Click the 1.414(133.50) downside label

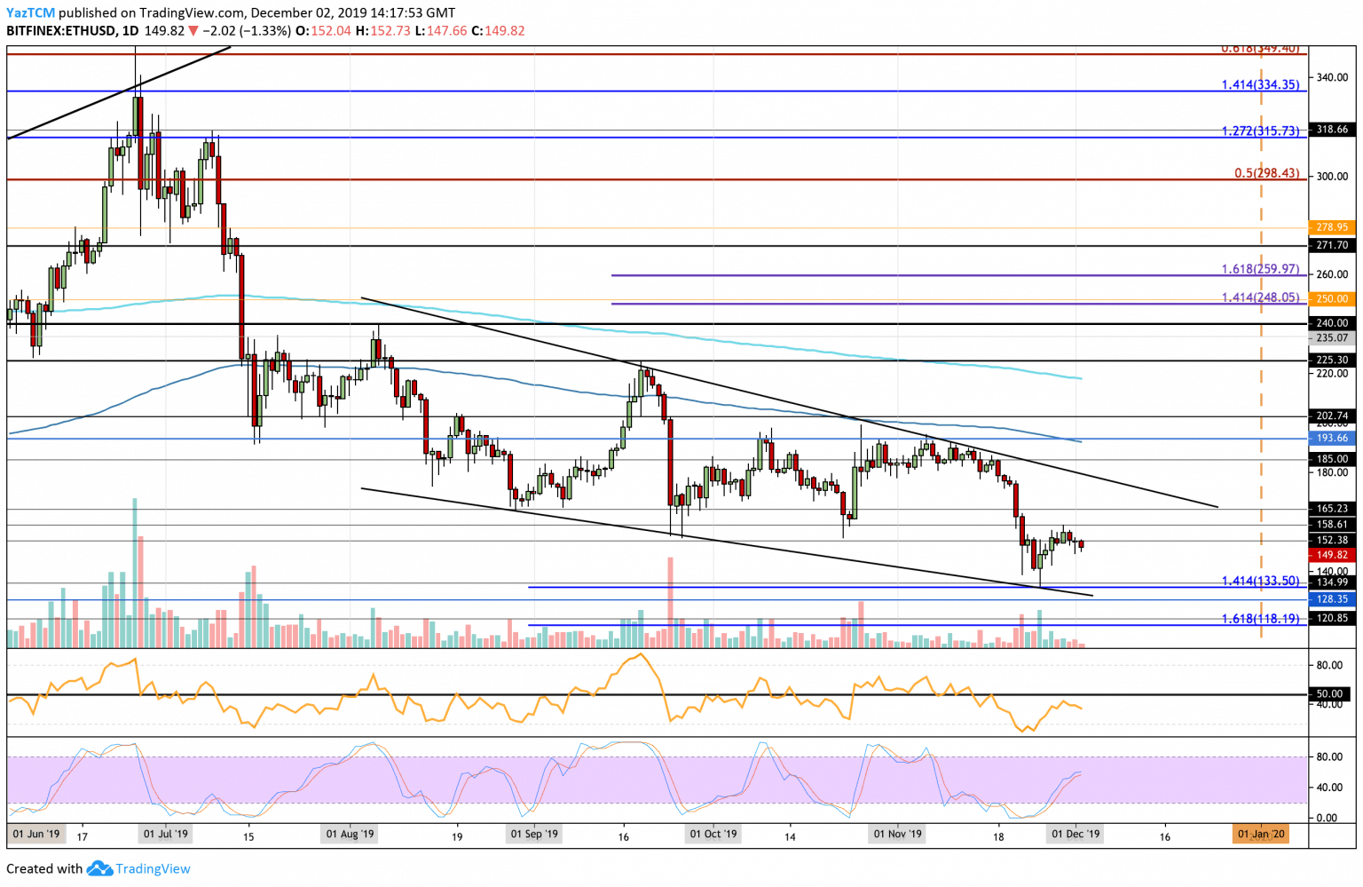pos(1260,581)
